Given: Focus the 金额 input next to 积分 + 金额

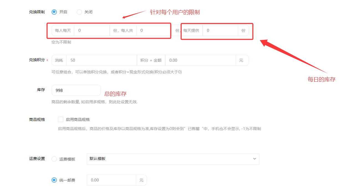Looking at the screenshot, I should [x=200, y=60].
